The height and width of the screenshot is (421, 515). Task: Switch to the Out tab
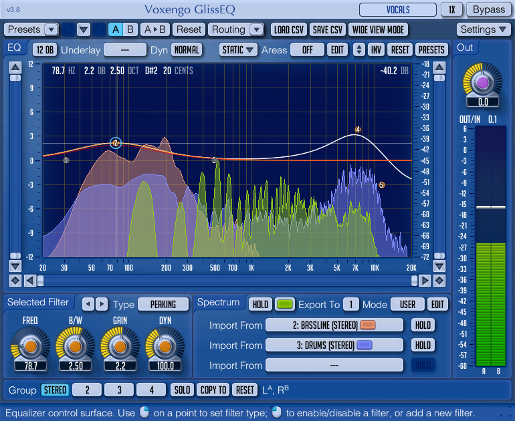pos(465,47)
